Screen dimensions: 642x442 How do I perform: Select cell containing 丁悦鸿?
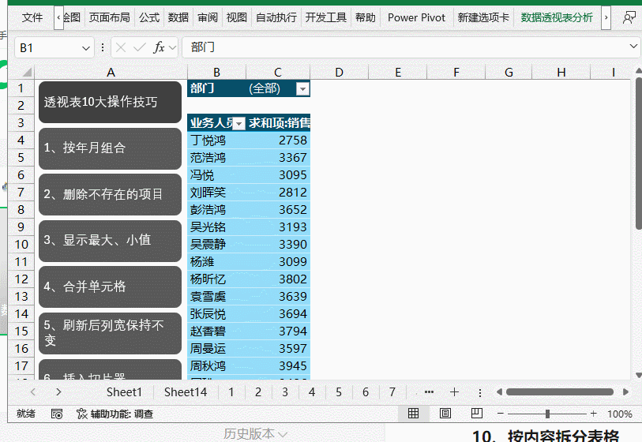[x=216, y=140]
